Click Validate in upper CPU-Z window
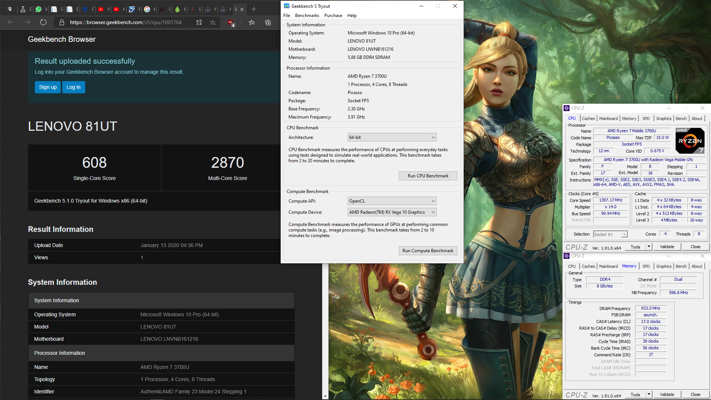This screenshot has height=400, width=711. (x=667, y=247)
